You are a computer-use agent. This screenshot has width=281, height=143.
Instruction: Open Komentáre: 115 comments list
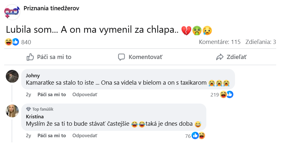pos(220,42)
